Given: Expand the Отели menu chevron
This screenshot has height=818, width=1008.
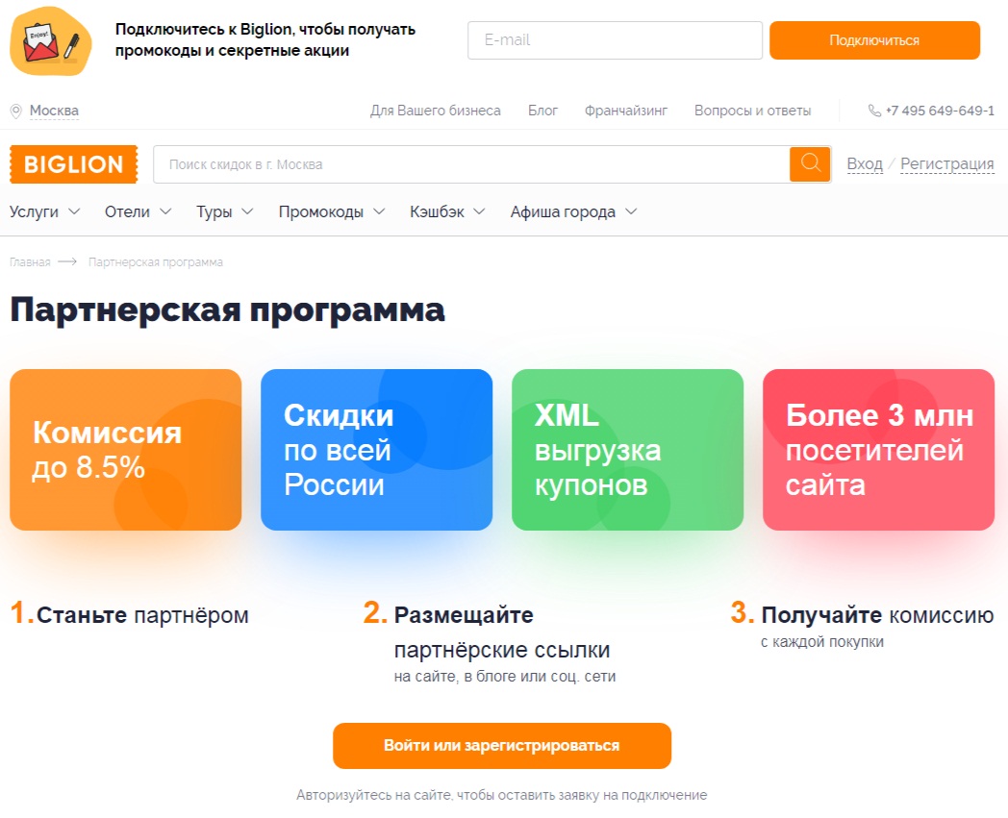Looking at the screenshot, I should pyautogui.click(x=165, y=211).
